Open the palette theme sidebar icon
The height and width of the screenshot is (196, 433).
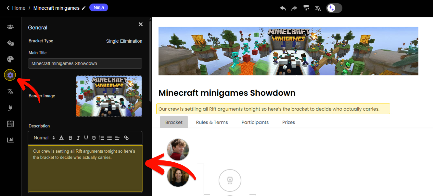10,59
